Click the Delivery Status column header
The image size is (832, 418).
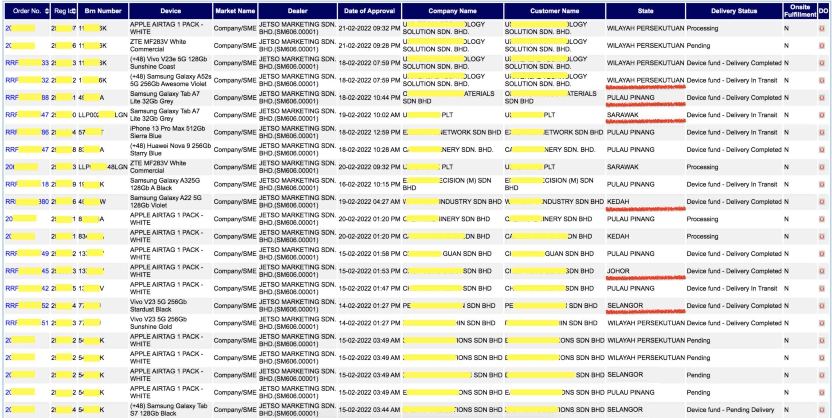[734, 11]
